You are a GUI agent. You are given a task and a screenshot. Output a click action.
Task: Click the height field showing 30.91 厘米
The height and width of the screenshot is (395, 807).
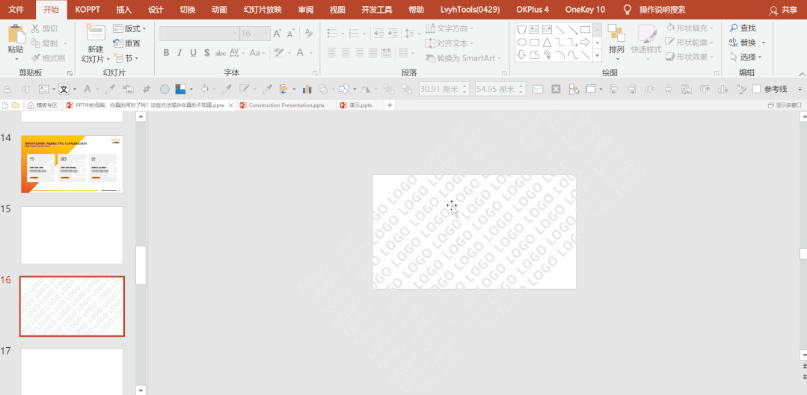pos(444,90)
